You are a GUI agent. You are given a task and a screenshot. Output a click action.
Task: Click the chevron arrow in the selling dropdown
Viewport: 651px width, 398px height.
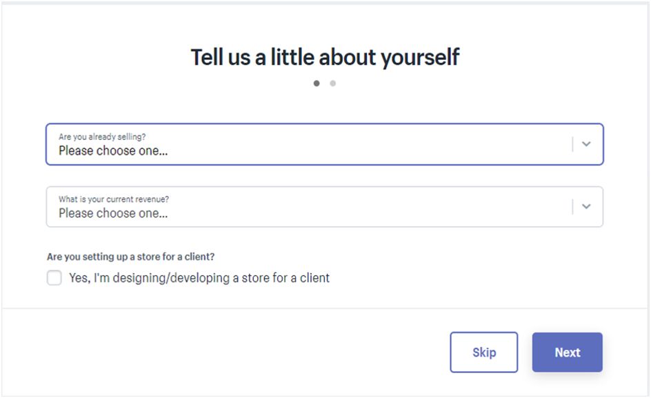coord(586,144)
